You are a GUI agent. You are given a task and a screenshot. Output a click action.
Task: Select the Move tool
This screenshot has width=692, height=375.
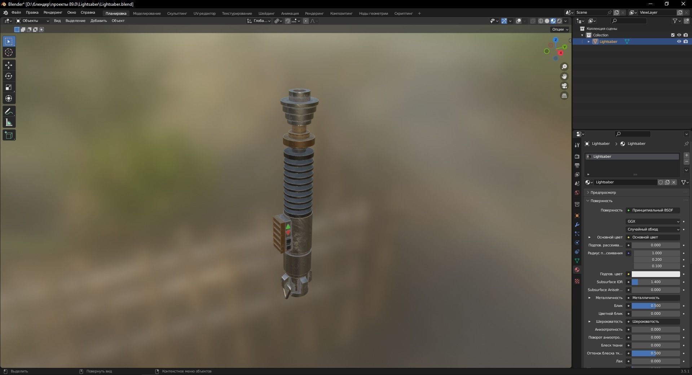(9, 65)
